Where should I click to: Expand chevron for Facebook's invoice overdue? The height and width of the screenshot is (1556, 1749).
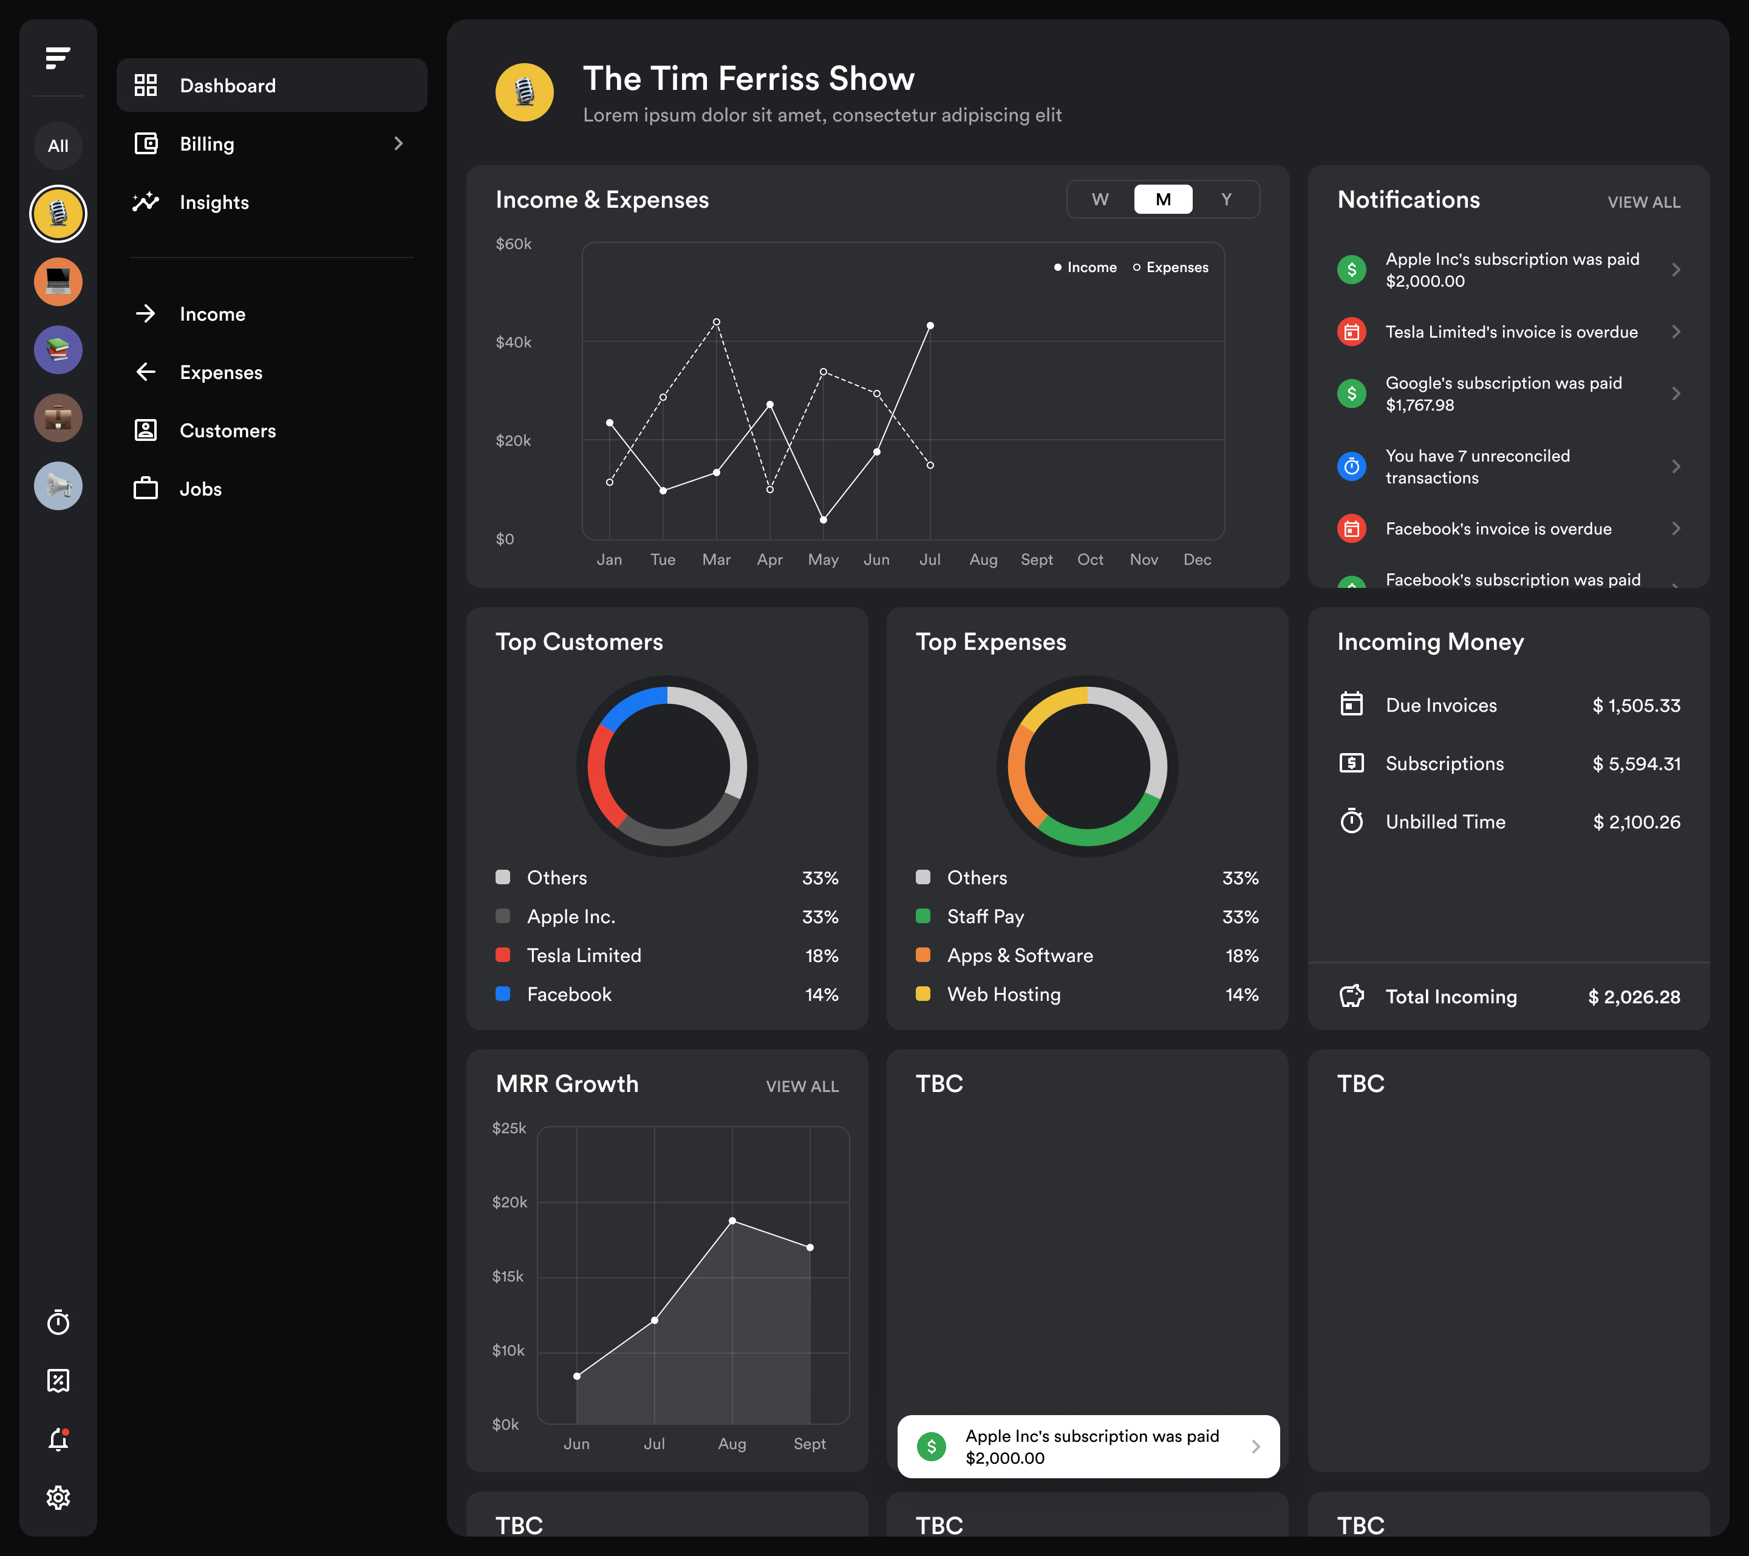click(1676, 529)
